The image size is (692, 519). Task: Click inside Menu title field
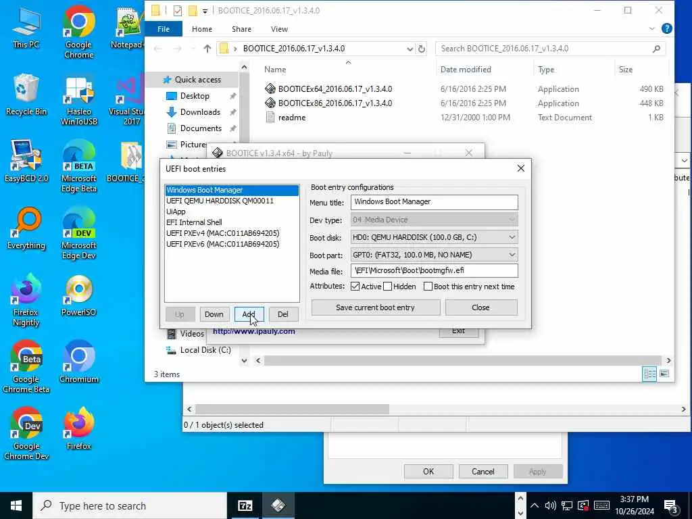pos(435,202)
